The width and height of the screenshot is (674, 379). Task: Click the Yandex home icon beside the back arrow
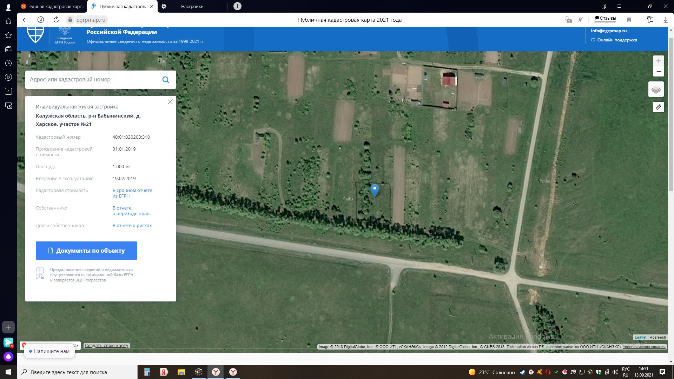tap(41, 20)
